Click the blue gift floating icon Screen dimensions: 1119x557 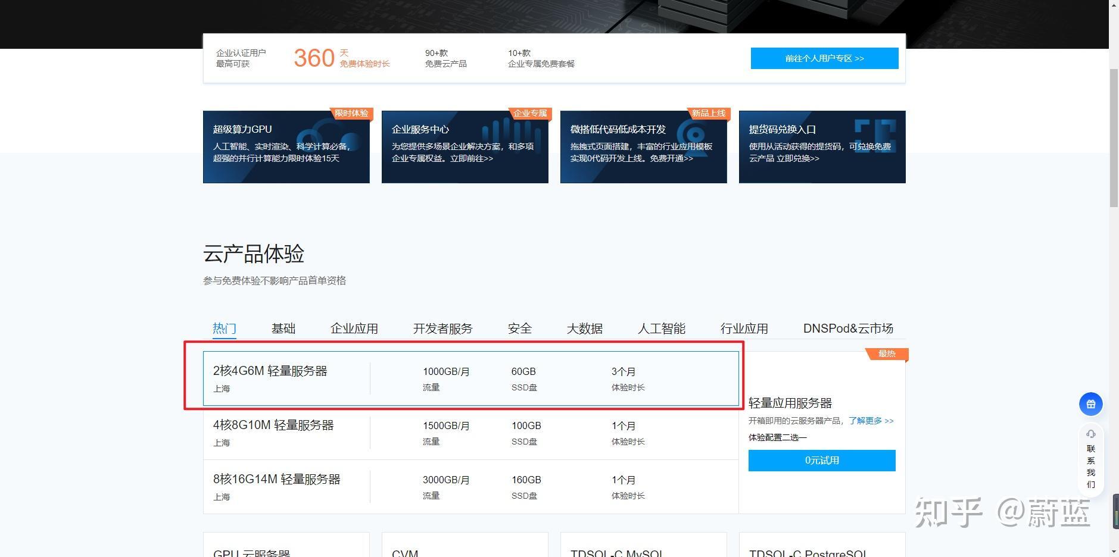tap(1090, 404)
